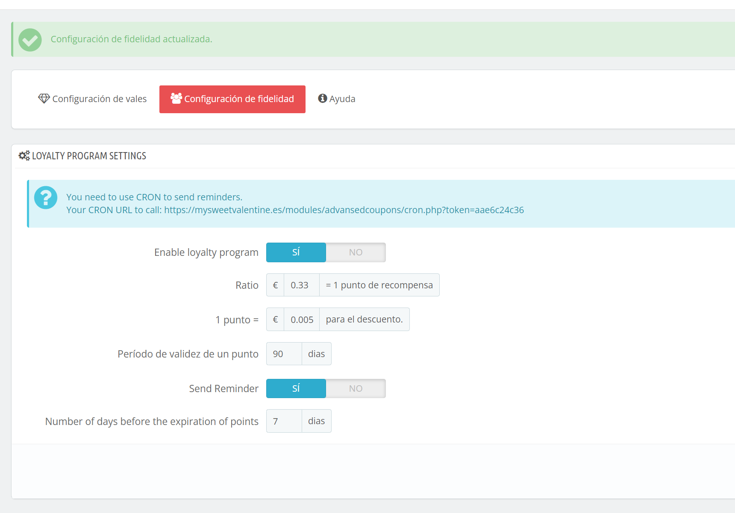Click the blue question mark icon
Image resolution: width=735 pixels, height=513 pixels.
46,197
